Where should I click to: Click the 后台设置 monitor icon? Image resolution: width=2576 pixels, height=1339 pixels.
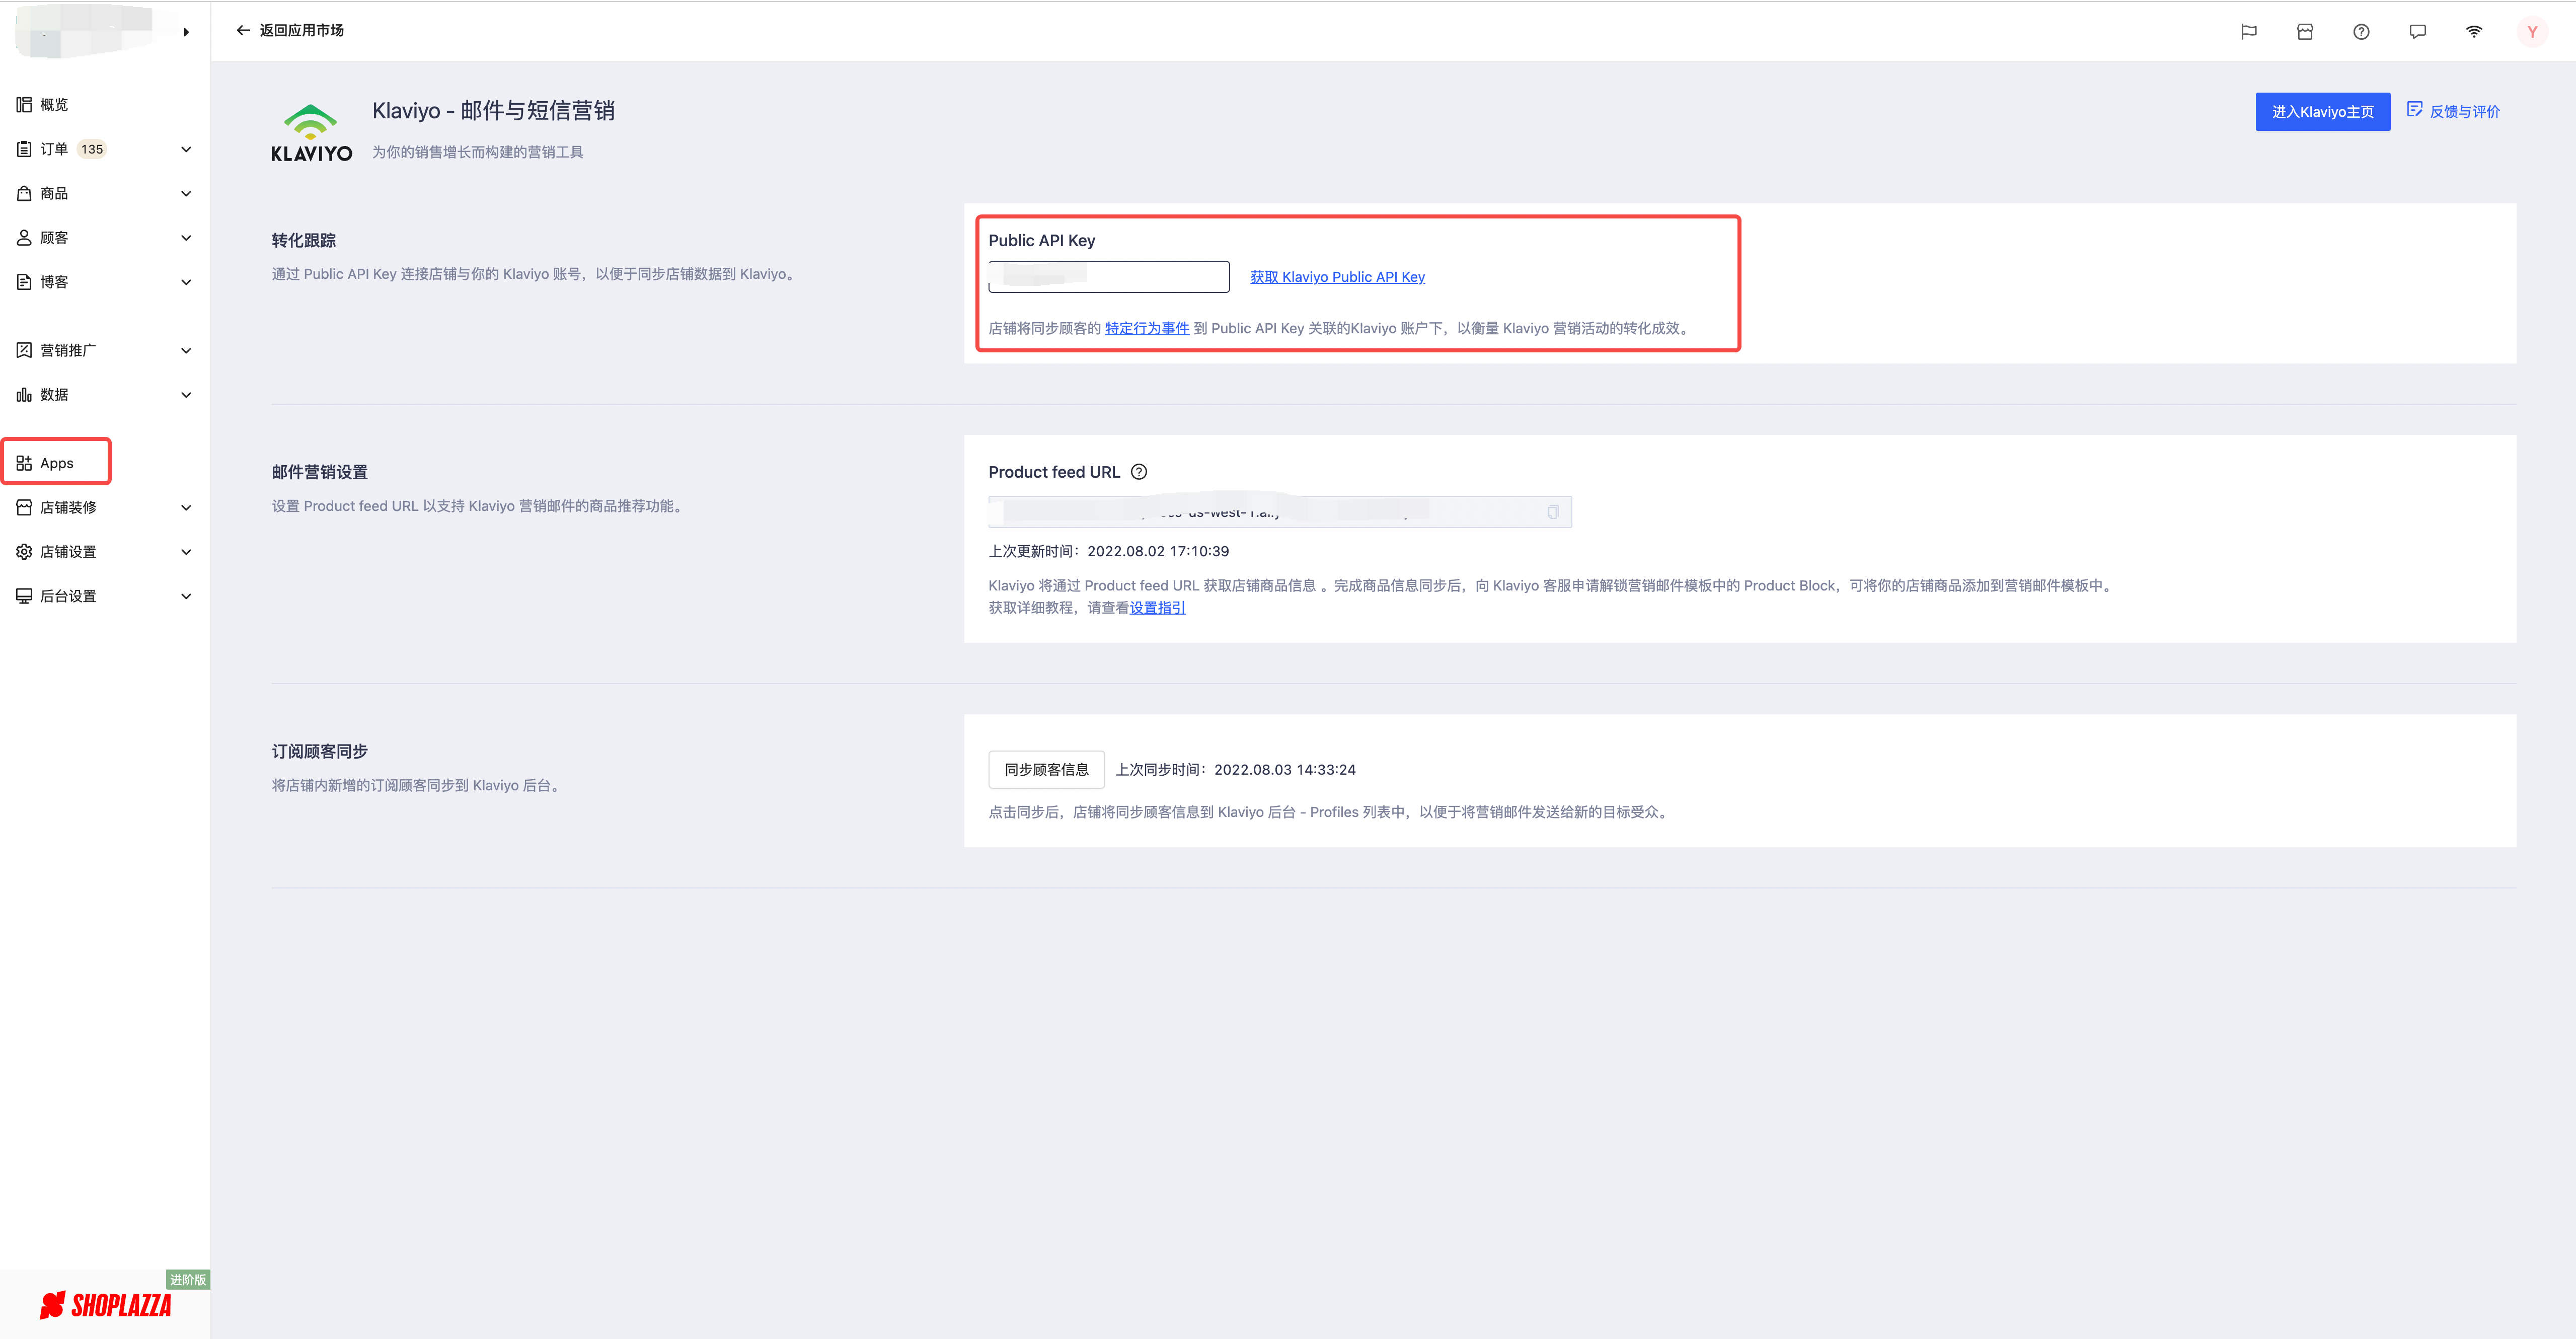coord(24,596)
